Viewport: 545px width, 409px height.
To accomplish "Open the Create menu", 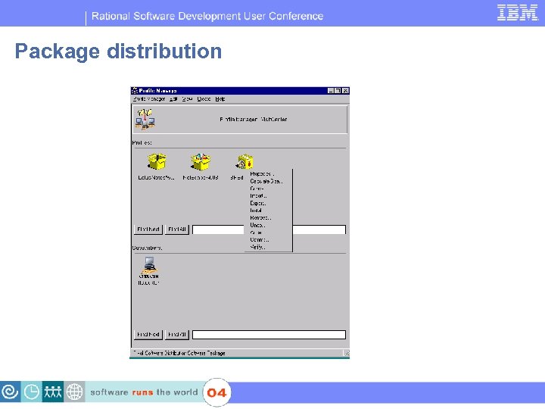I will click(204, 99).
